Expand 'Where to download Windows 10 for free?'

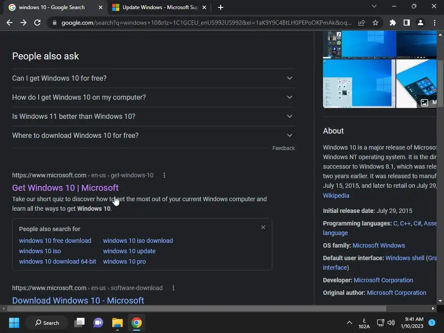pyautogui.click(x=153, y=135)
